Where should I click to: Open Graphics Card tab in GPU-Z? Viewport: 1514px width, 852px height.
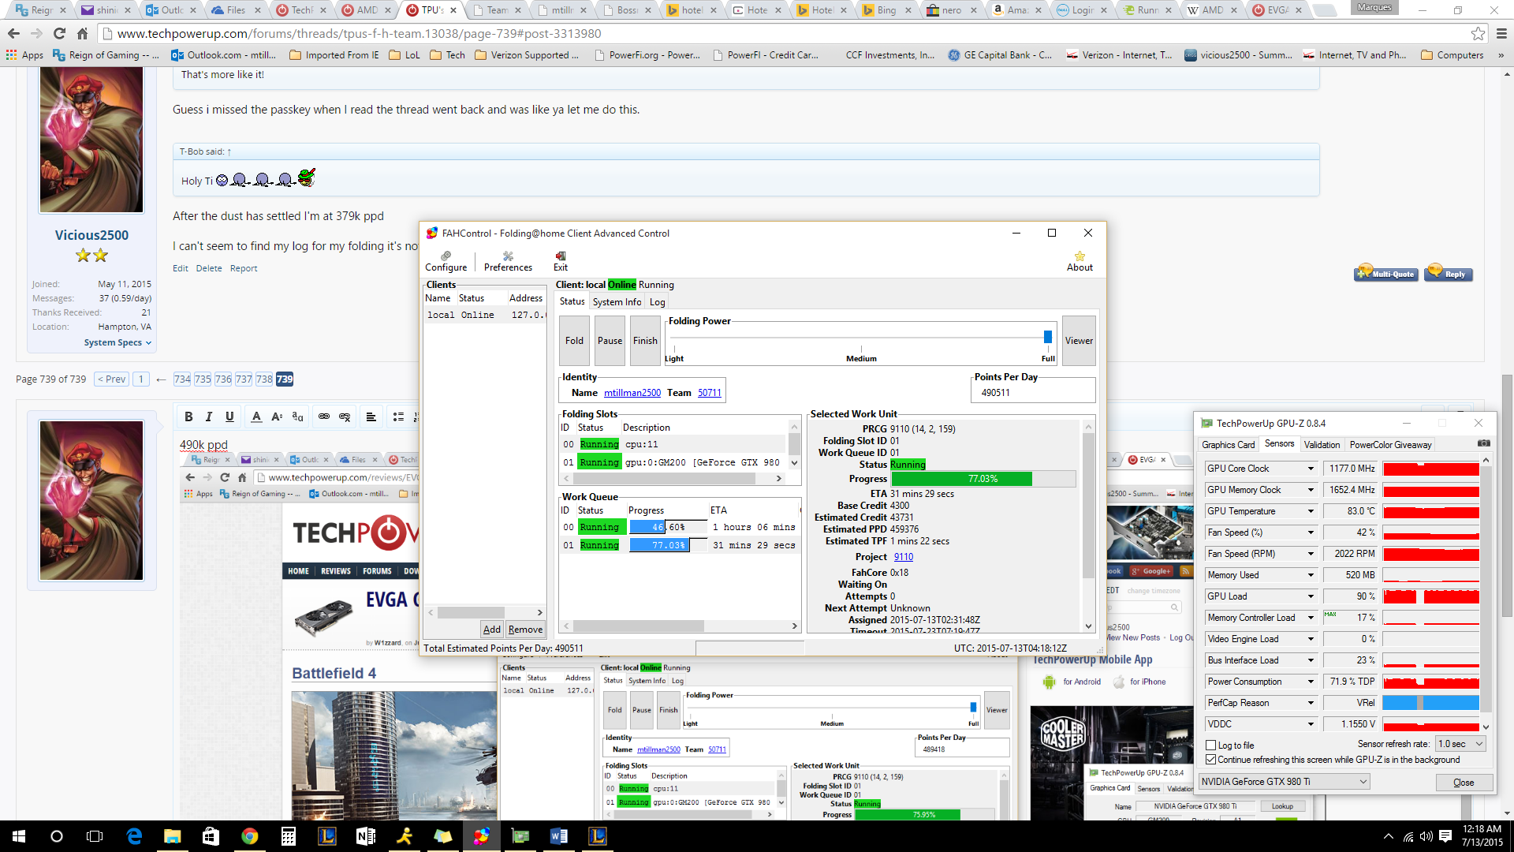point(1228,445)
